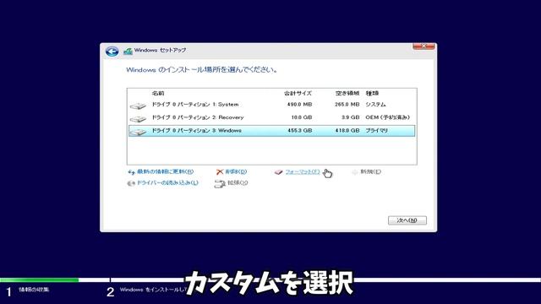Image resolution: width=541 pixels, height=304 pixels.
Task: Click the drive icon for Partition 1 System
Action: point(138,106)
